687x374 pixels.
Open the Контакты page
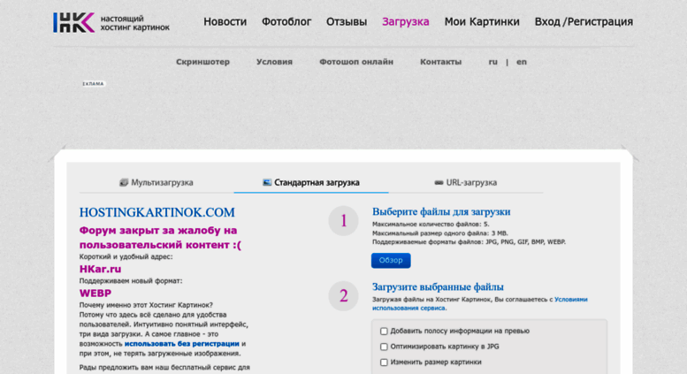(441, 62)
